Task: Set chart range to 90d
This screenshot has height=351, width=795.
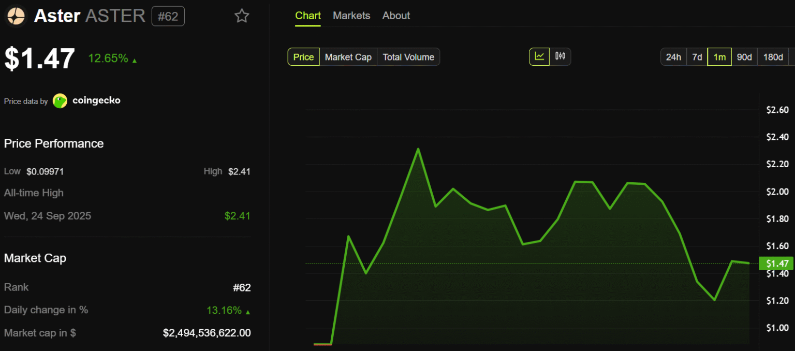Action: point(744,57)
